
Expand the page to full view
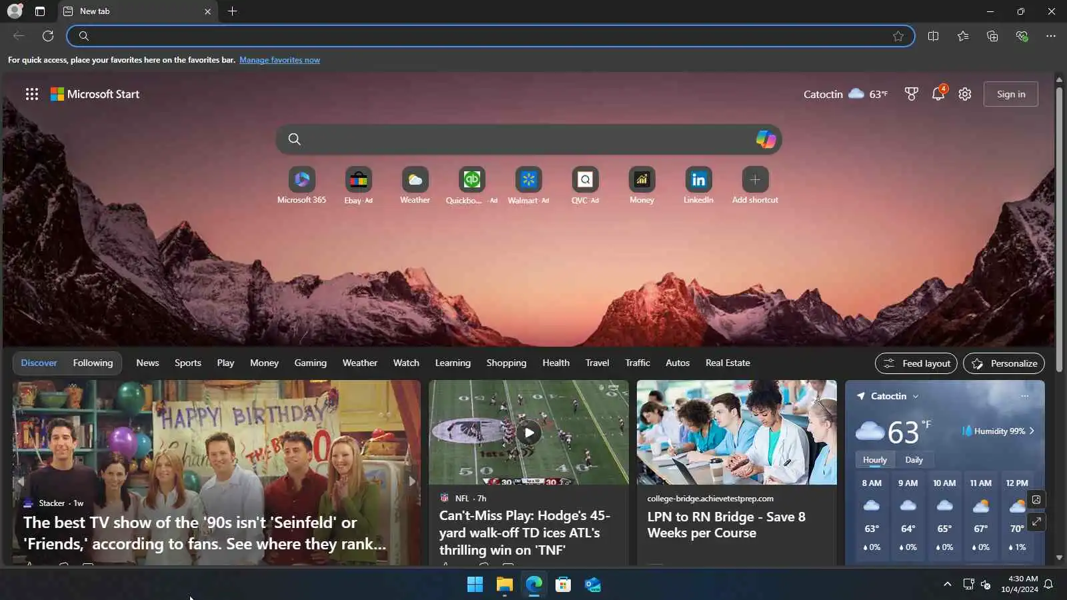(1036, 522)
